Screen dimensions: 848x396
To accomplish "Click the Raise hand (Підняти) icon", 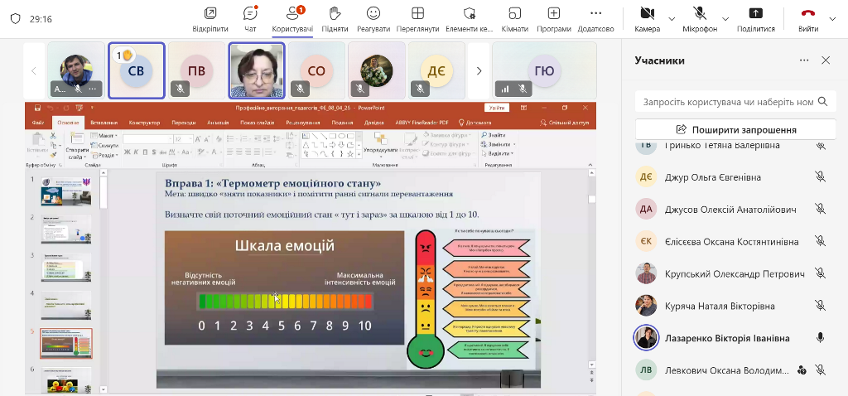I will (335, 18).
